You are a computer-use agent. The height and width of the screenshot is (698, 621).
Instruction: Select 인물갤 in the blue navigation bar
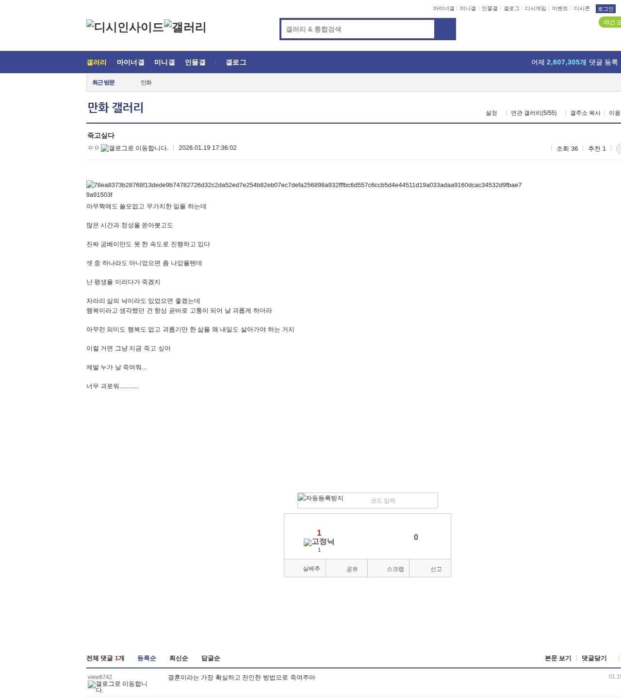pos(195,63)
